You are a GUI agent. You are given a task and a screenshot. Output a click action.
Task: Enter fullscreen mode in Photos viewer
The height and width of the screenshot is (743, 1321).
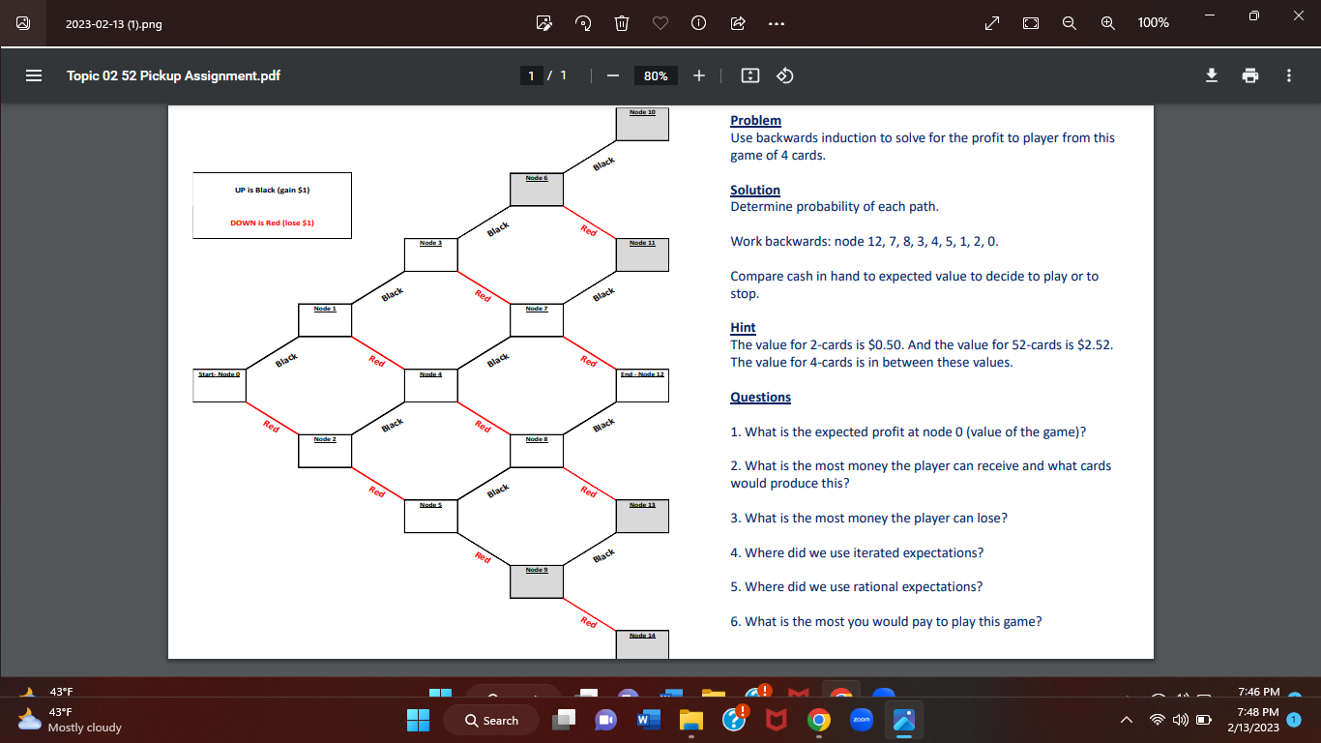coord(991,22)
